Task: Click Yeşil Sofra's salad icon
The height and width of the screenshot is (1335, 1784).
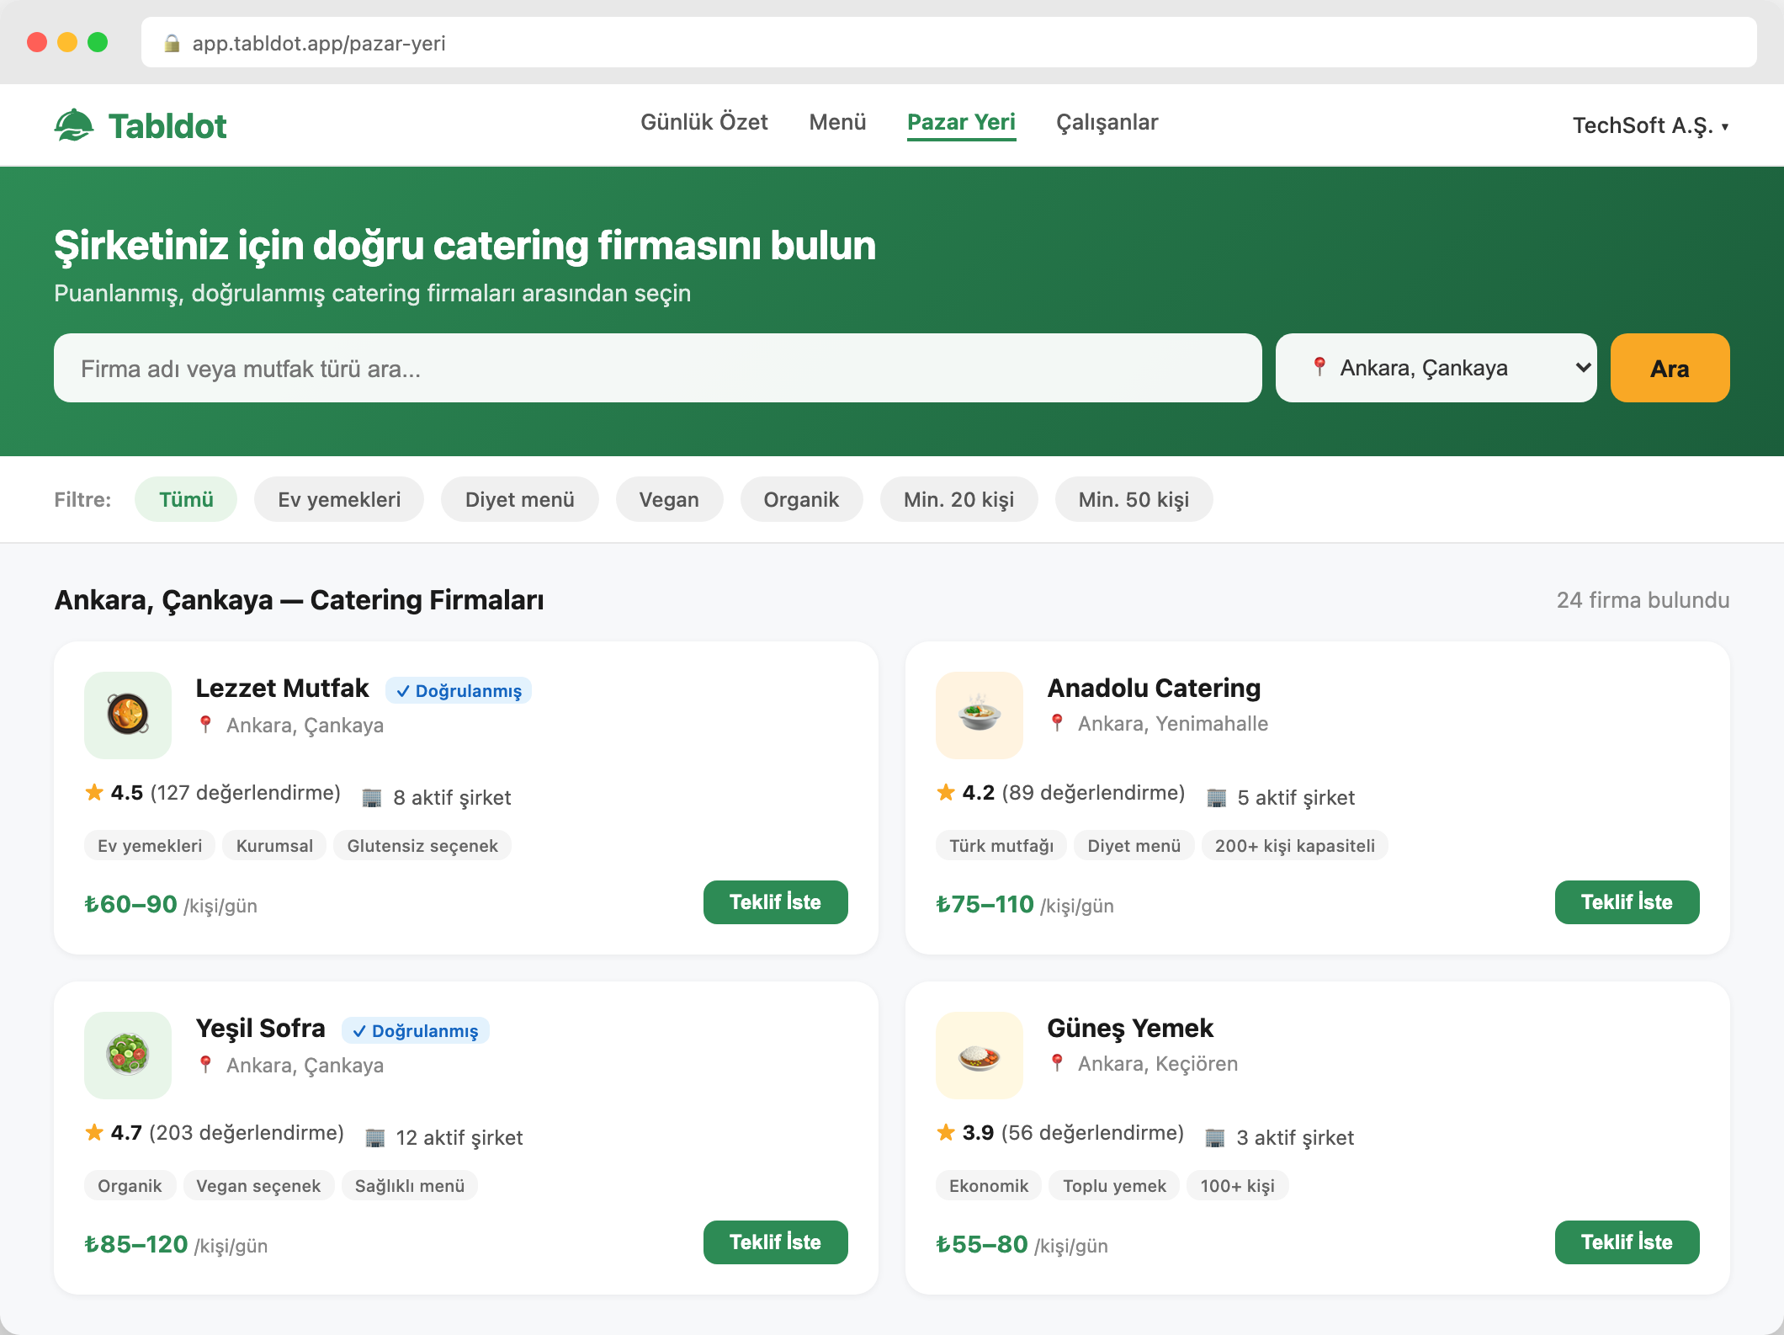Action: coord(128,1055)
